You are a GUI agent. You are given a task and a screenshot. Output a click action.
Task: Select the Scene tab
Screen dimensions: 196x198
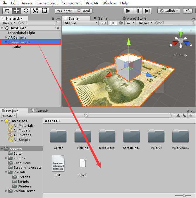(76, 18)
